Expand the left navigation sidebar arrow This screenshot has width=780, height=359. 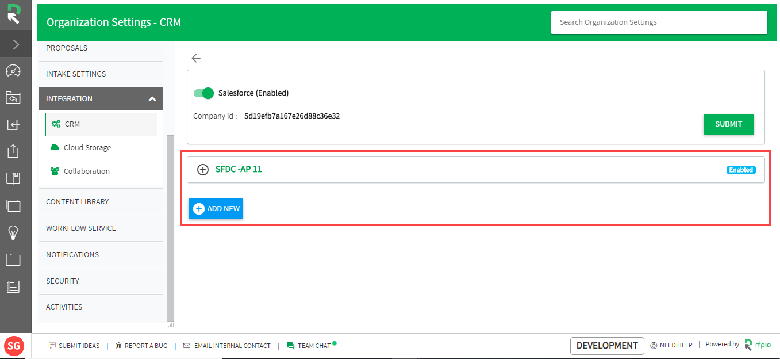16,45
